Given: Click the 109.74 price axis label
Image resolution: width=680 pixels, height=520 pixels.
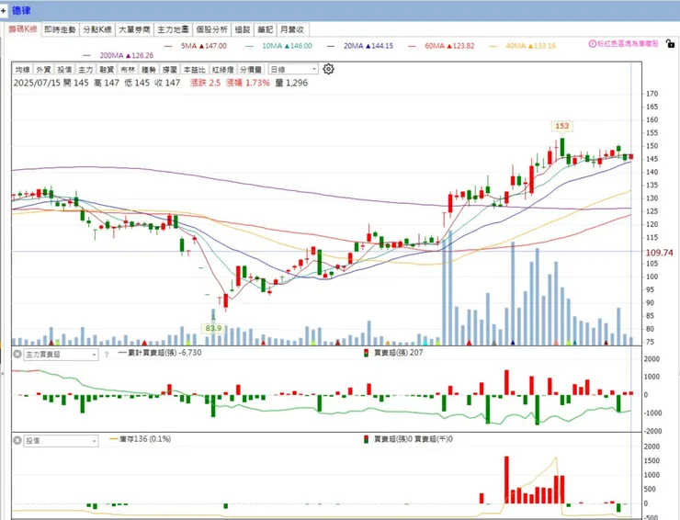Looking at the screenshot, I should [659, 253].
